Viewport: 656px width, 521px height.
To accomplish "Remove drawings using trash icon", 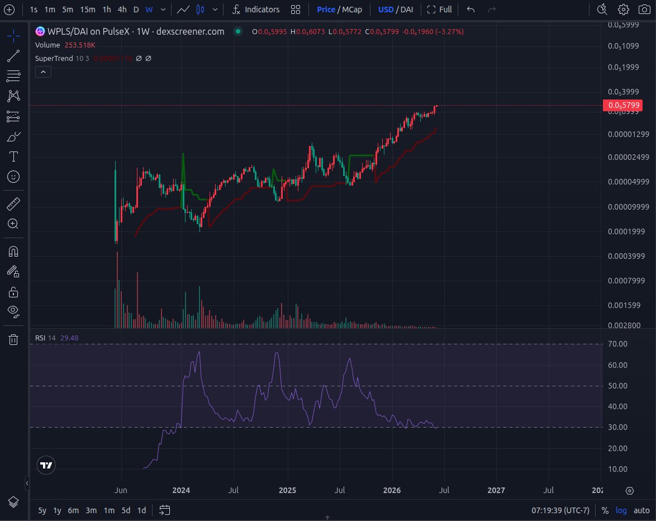I will [x=13, y=339].
